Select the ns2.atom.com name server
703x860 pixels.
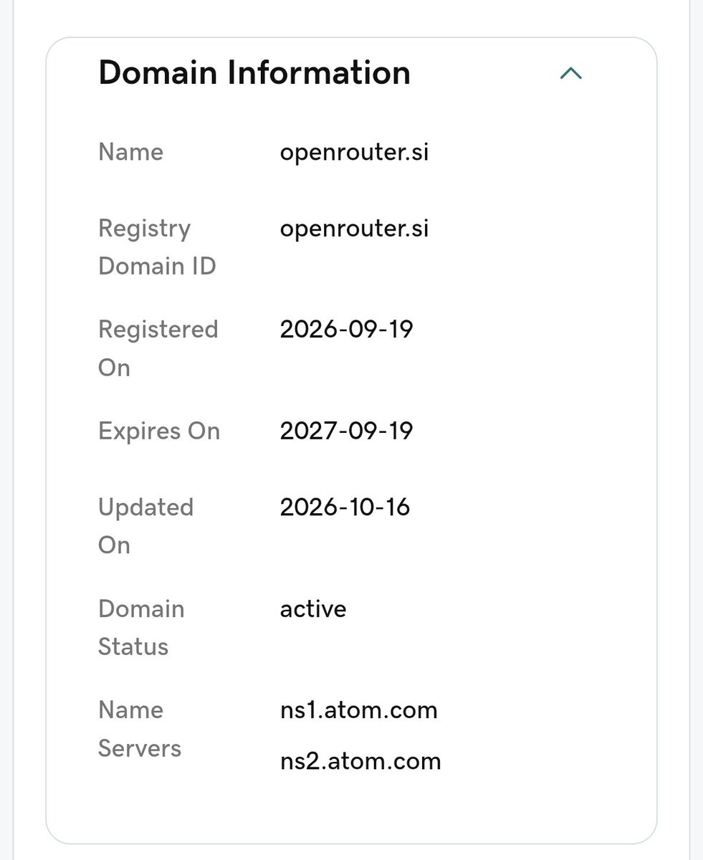click(360, 761)
